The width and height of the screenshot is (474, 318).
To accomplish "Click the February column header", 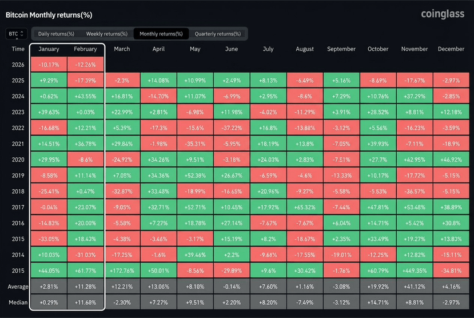I will (85, 49).
